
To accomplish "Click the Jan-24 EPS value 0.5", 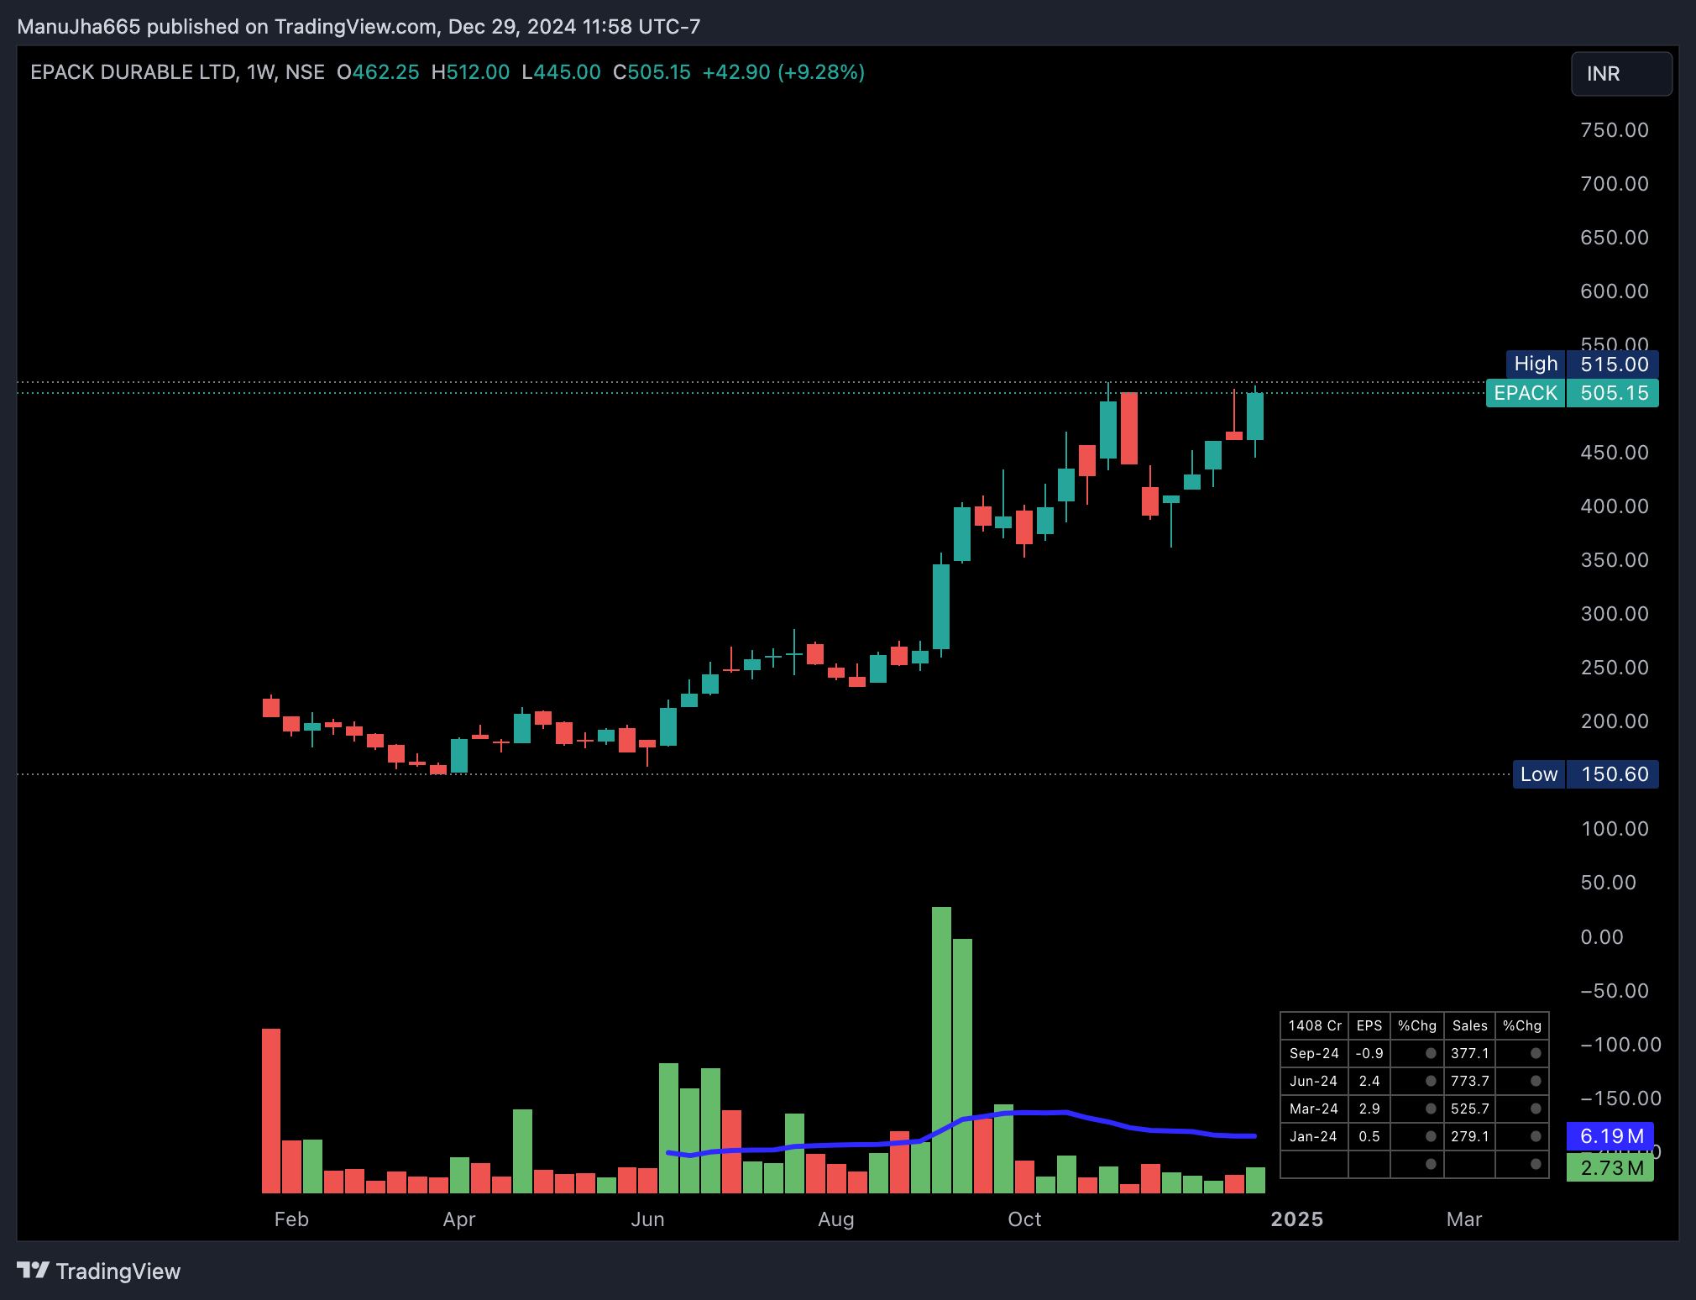I will tap(1369, 1136).
